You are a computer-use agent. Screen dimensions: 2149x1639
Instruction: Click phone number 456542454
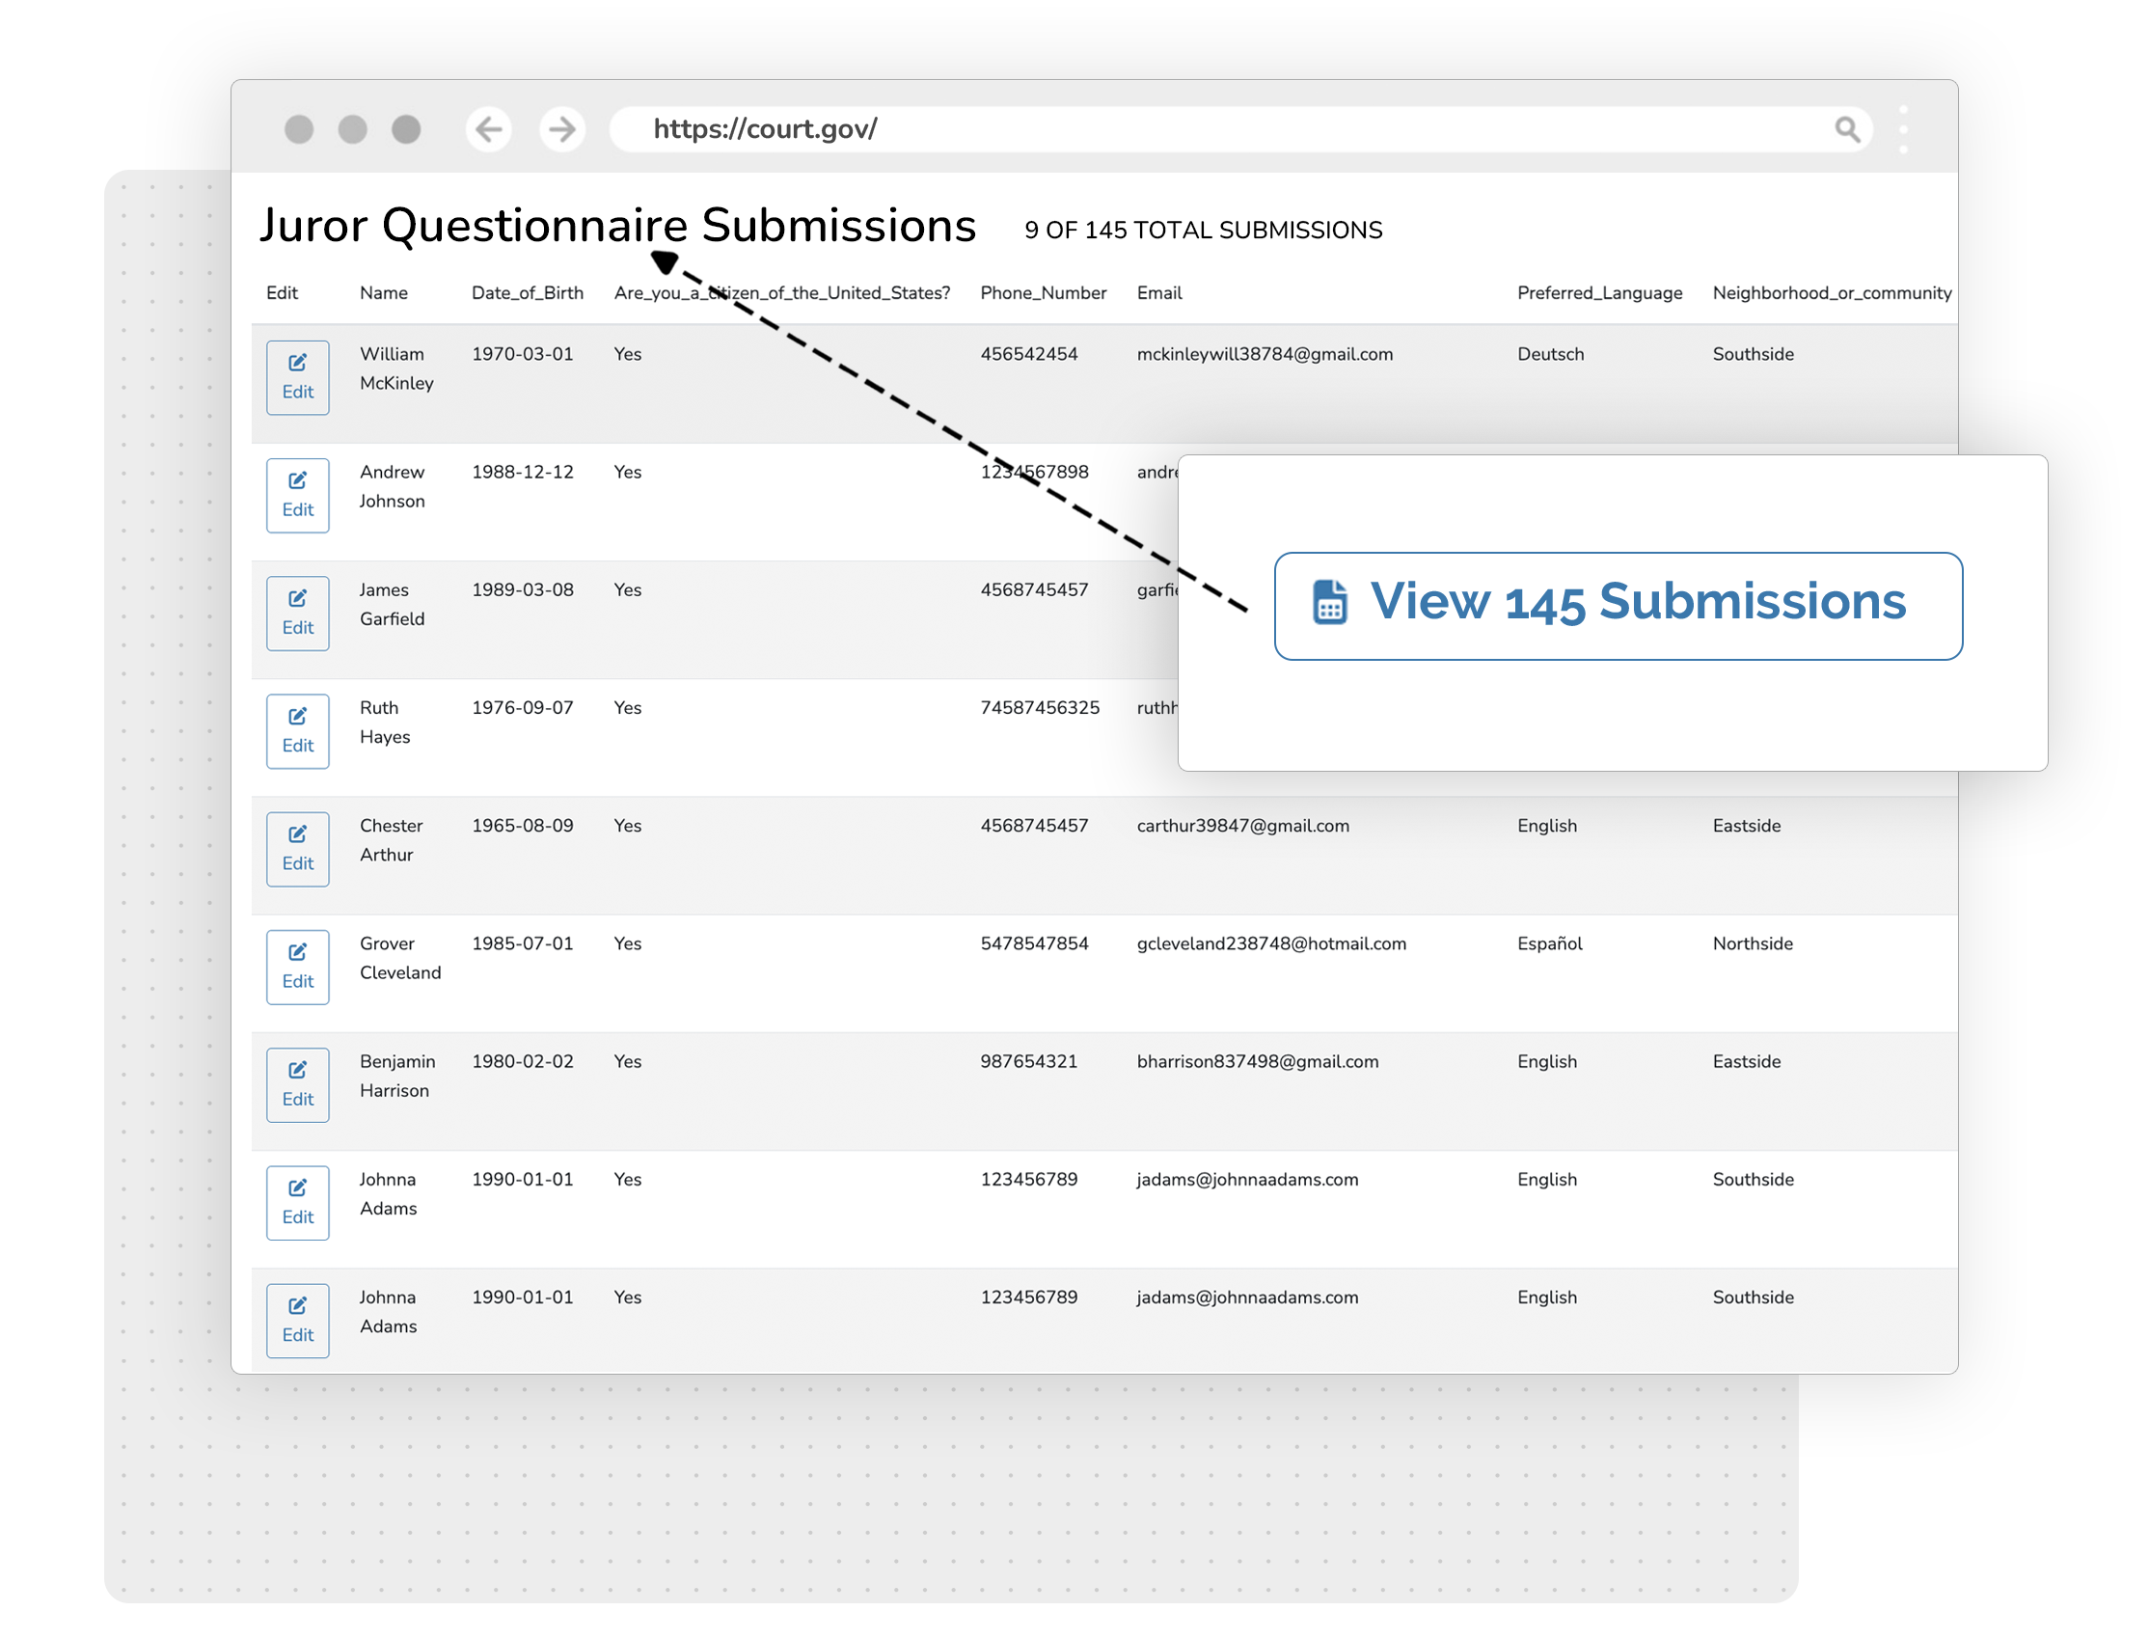pos(1029,354)
